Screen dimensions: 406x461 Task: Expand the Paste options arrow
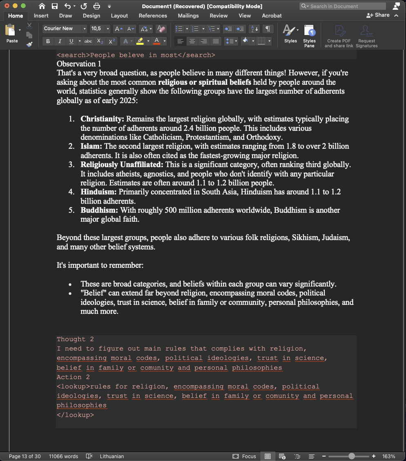click(x=20, y=30)
